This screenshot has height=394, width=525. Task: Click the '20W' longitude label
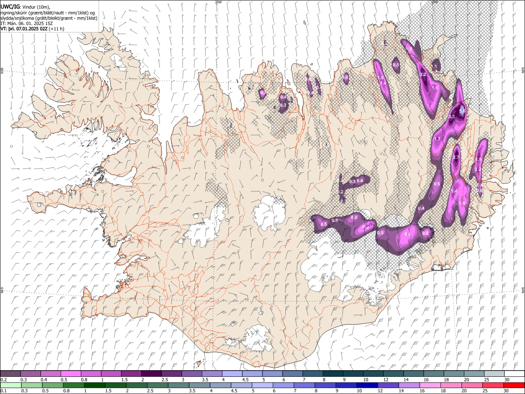tap(218, 2)
